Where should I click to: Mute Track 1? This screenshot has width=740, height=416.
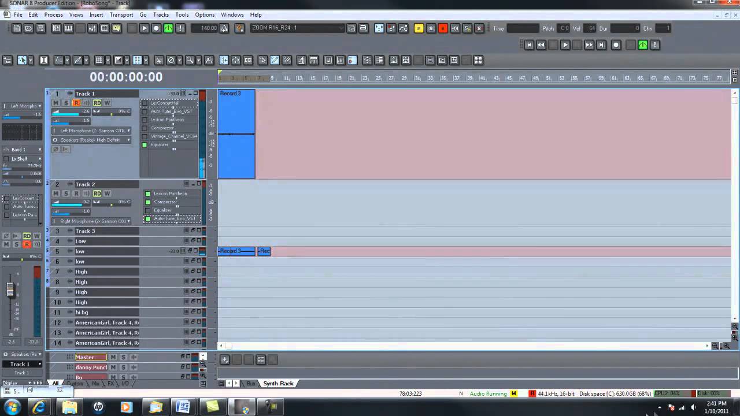click(x=56, y=103)
